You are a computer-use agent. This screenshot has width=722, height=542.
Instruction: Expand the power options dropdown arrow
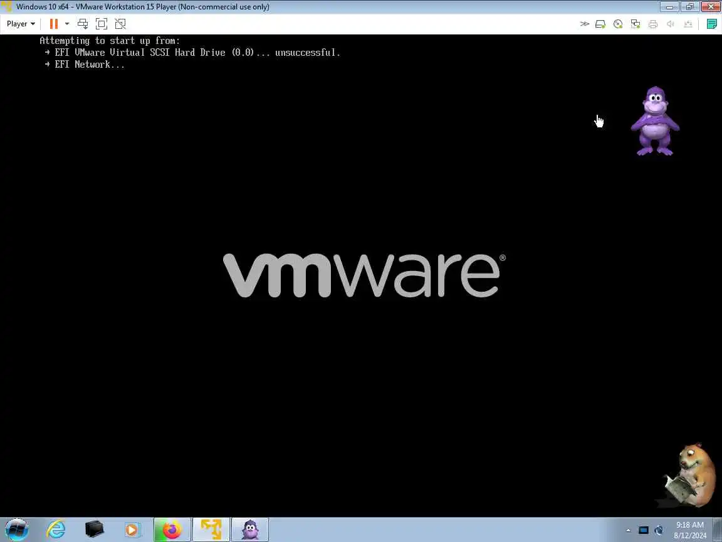[x=67, y=24]
